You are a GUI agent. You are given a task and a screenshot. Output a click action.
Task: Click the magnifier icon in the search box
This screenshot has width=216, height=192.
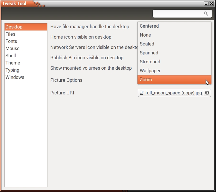click(x=206, y=14)
